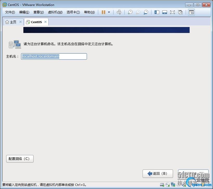Click the 返回 (B) back button
The image size is (213, 189).
pyautogui.click(x=158, y=173)
